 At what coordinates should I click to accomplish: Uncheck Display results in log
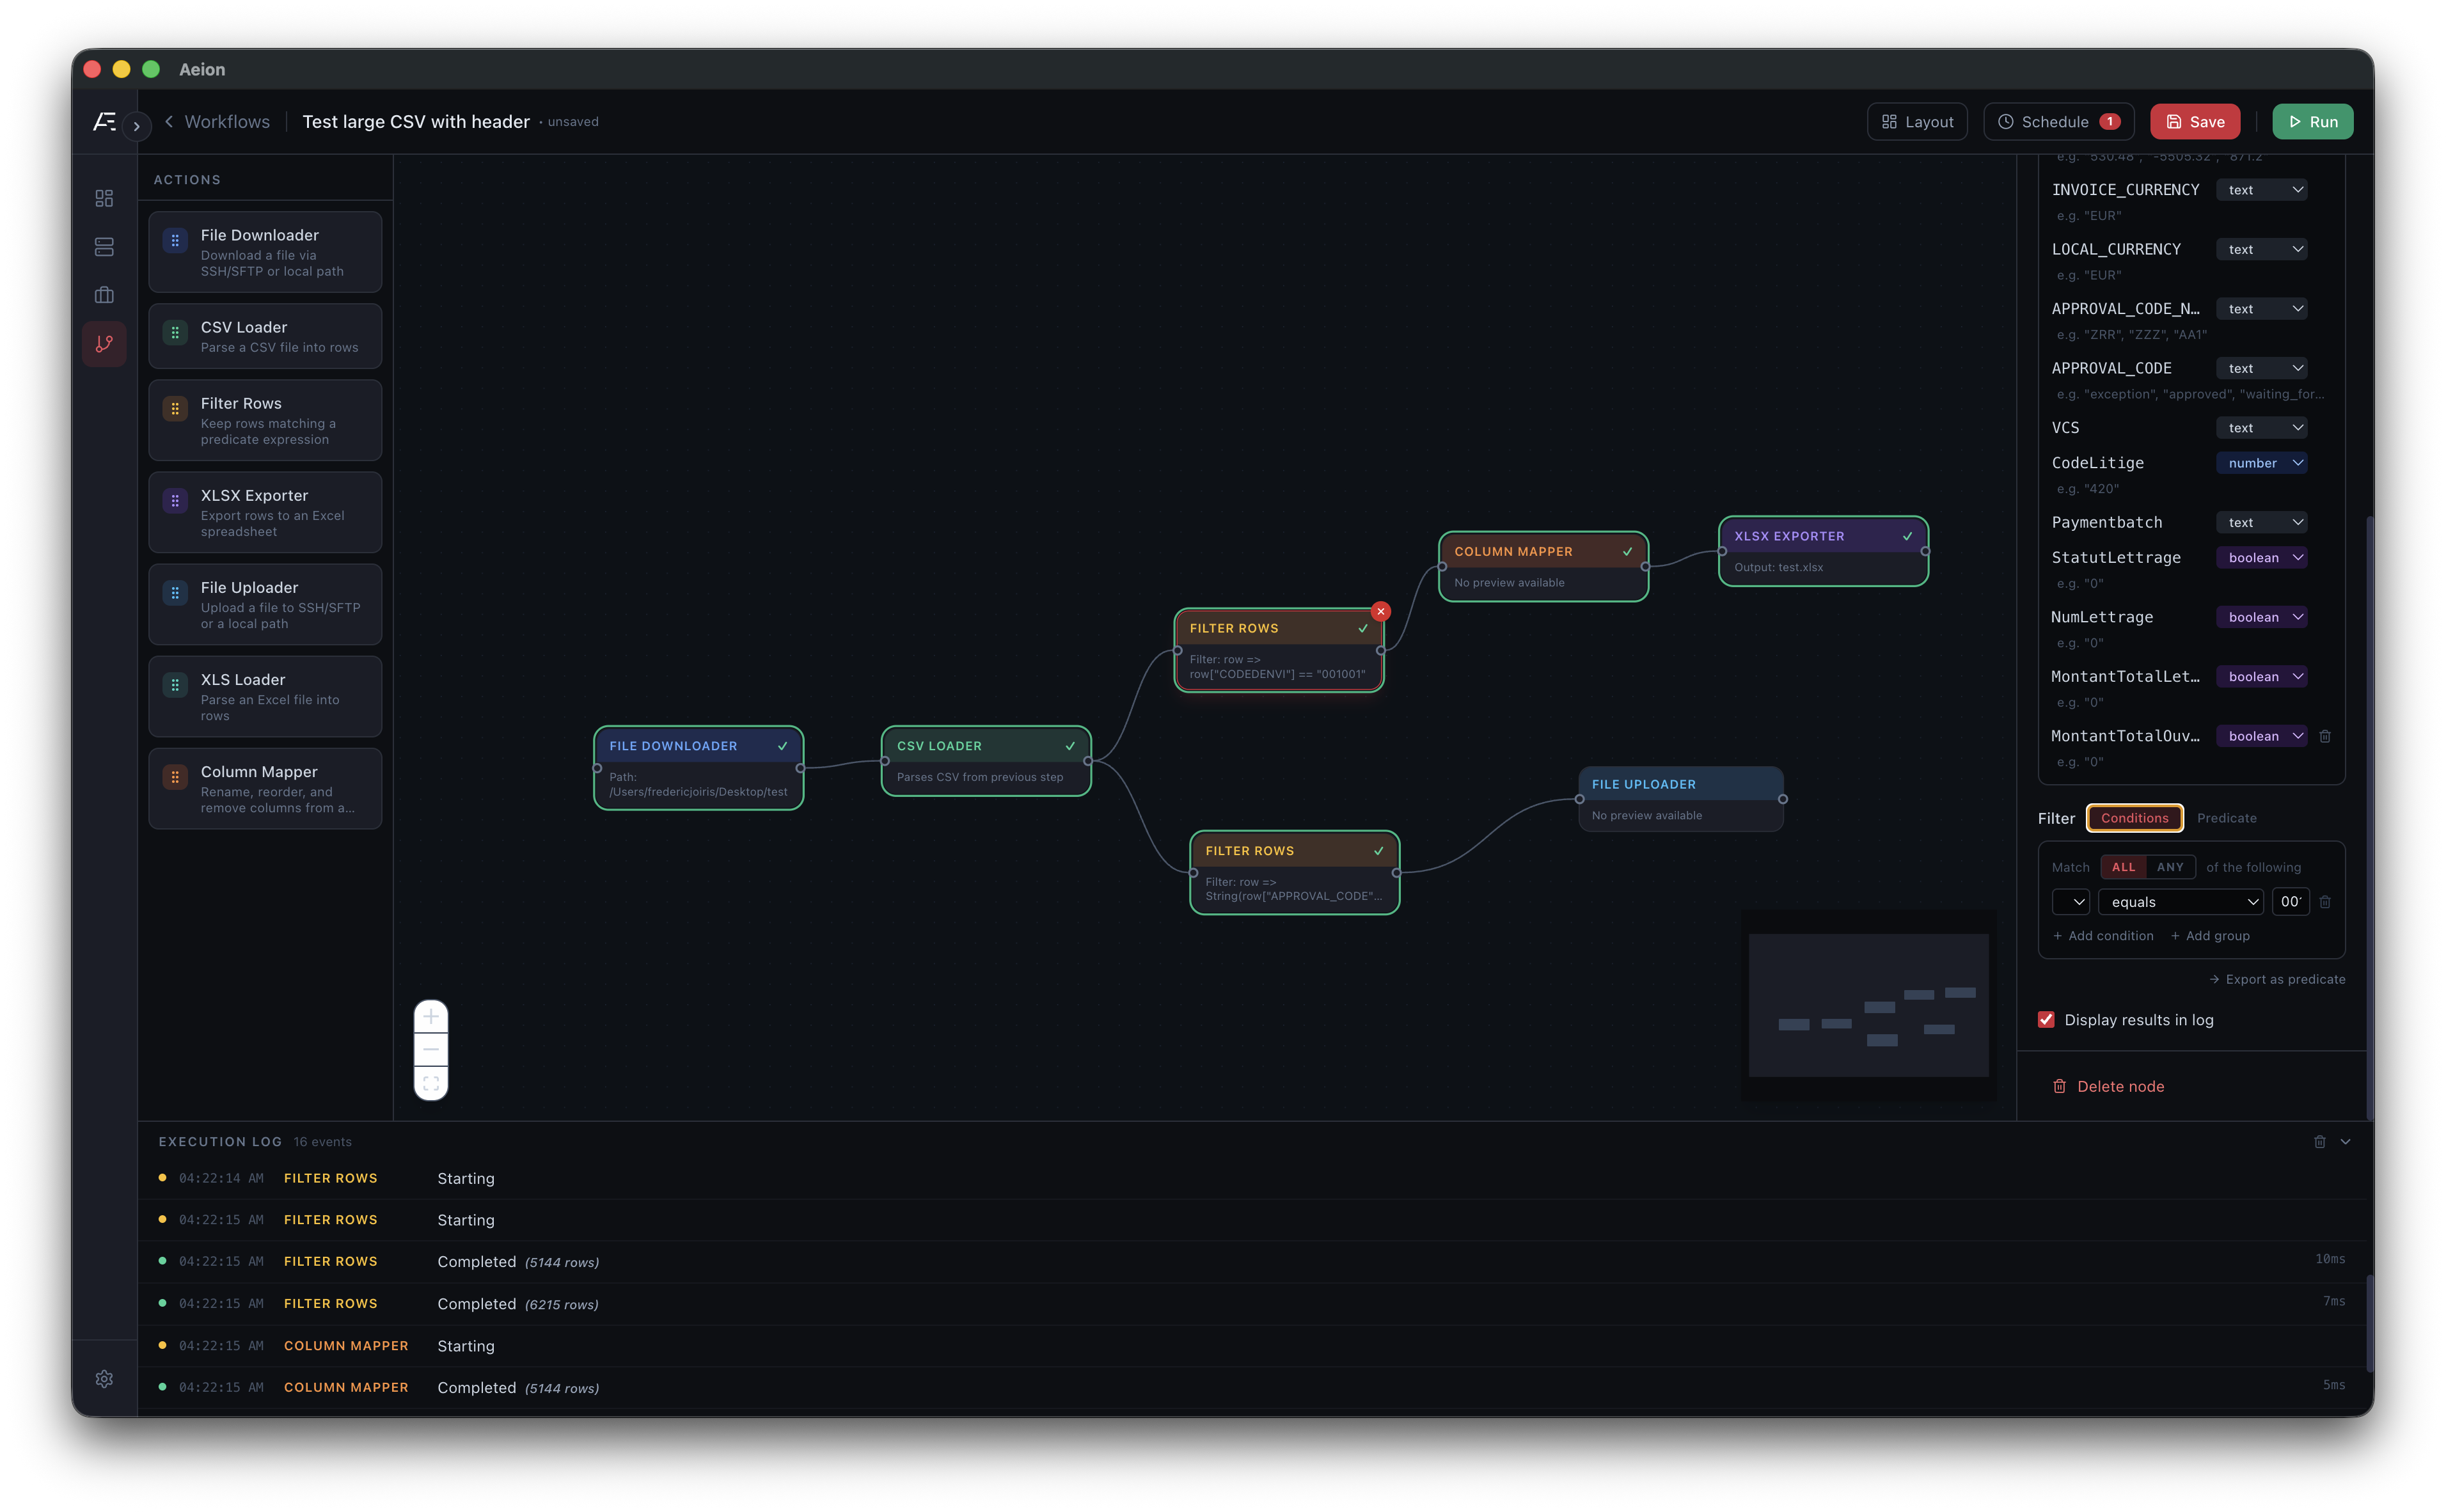[2047, 1019]
